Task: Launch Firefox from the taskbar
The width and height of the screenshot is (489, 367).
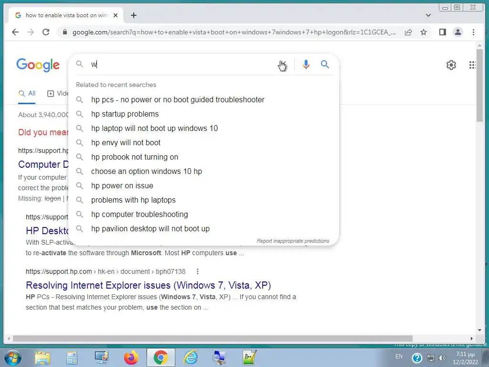Action: pyautogui.click(x=131, y=357)
